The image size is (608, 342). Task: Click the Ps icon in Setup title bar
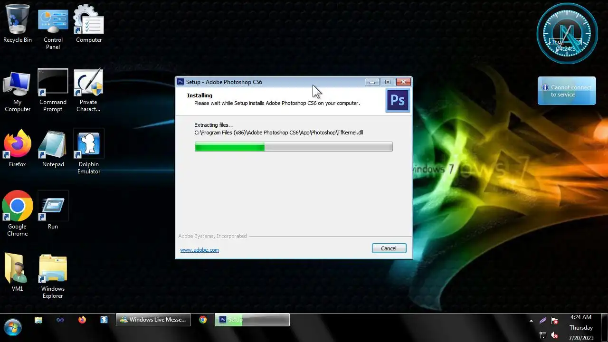coord(180,82)
